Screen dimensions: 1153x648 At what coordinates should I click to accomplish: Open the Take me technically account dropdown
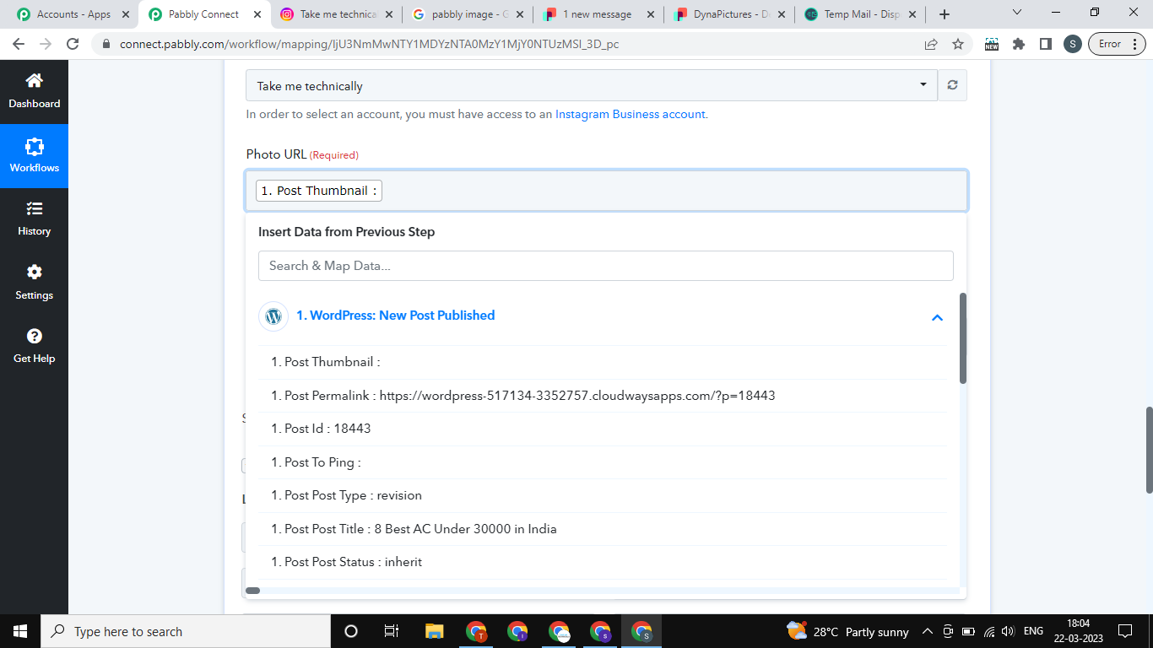click(592, 85)
